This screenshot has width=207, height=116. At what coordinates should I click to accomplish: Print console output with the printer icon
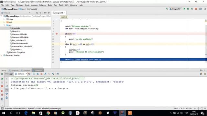(x=6, y=94)
